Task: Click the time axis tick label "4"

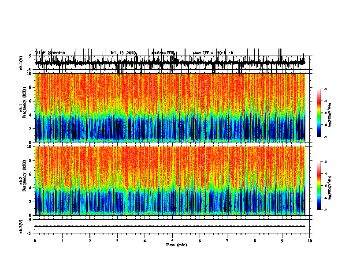Action: [145, 241]
